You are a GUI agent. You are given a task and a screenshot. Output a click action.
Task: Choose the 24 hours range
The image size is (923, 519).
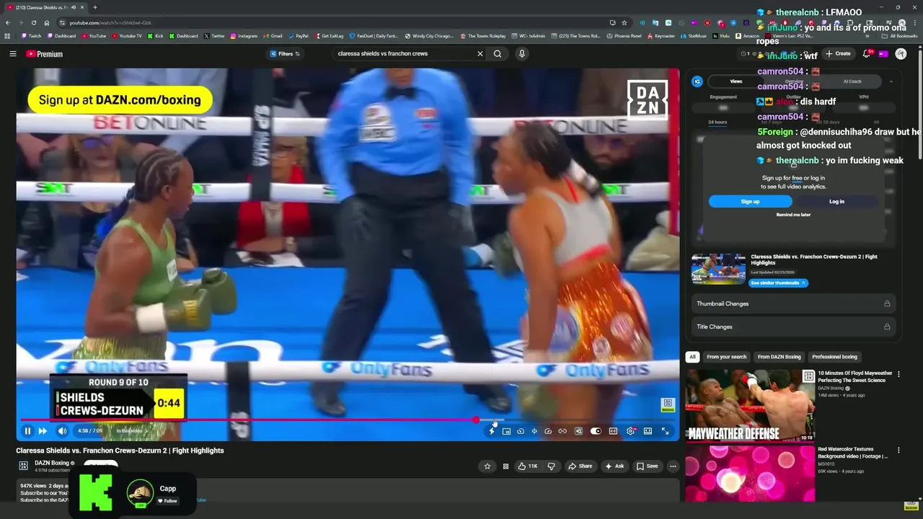[x=717, y=122]
